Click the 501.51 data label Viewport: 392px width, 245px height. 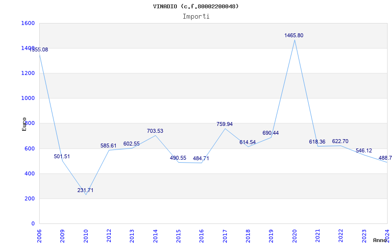[x=62, y=156]
